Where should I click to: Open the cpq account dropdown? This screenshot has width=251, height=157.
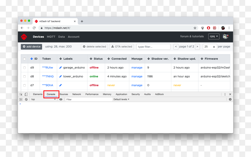pyautogui.click(x=214, y=36)
